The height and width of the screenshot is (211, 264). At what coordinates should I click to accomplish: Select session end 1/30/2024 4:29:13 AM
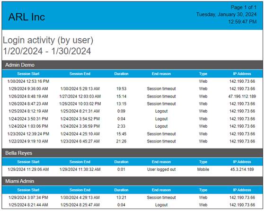[x=80, y=198]
